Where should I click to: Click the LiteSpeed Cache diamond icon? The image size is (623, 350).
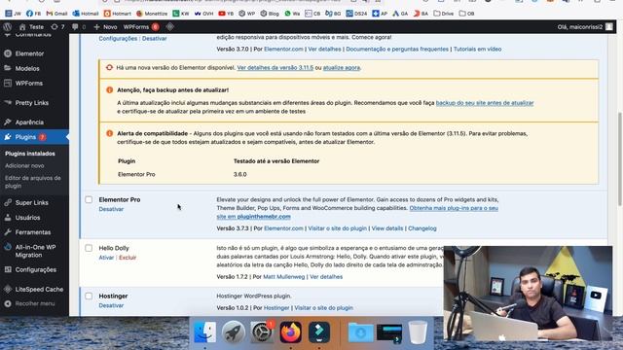tap(8, 290)
